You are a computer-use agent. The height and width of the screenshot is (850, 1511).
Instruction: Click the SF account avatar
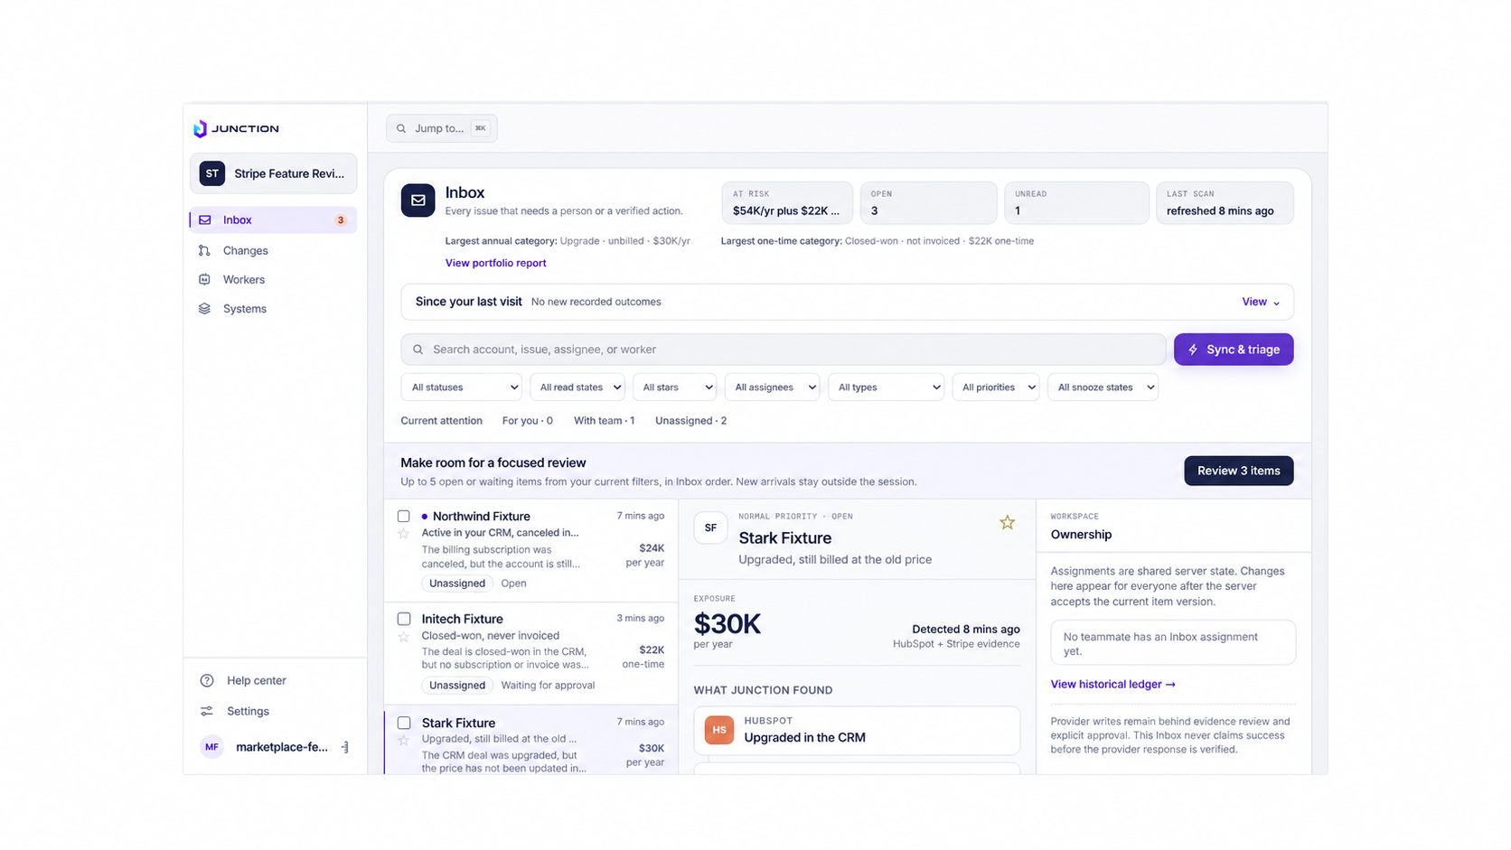[x=710, y=528]
